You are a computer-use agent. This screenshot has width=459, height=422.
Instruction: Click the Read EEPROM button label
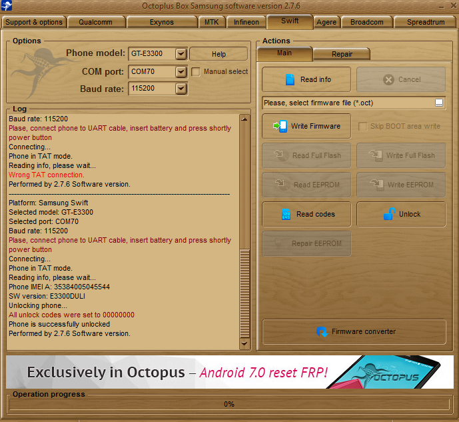click(316, 185)
